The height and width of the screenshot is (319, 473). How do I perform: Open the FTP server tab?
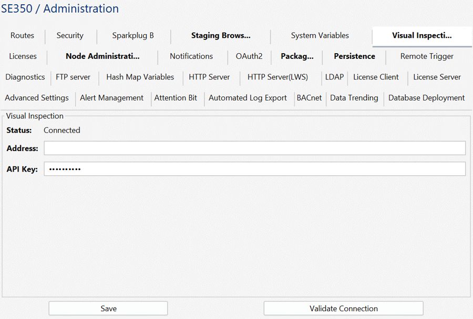coord(73,77)
